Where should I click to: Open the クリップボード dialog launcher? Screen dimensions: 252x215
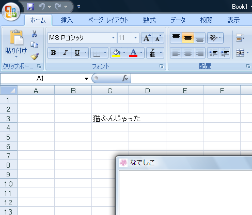click(39, 66)
